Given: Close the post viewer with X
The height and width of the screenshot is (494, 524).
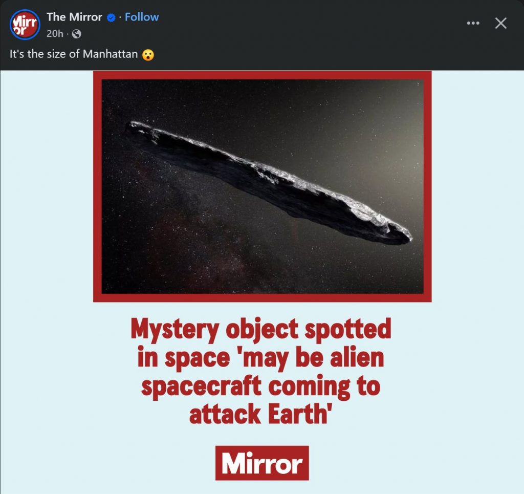Looking at the screenshot, I should (500, 23).
